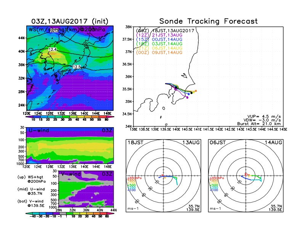Click the "14AUG" hodograph date label
302x233 pixels.
click(273, 143)
